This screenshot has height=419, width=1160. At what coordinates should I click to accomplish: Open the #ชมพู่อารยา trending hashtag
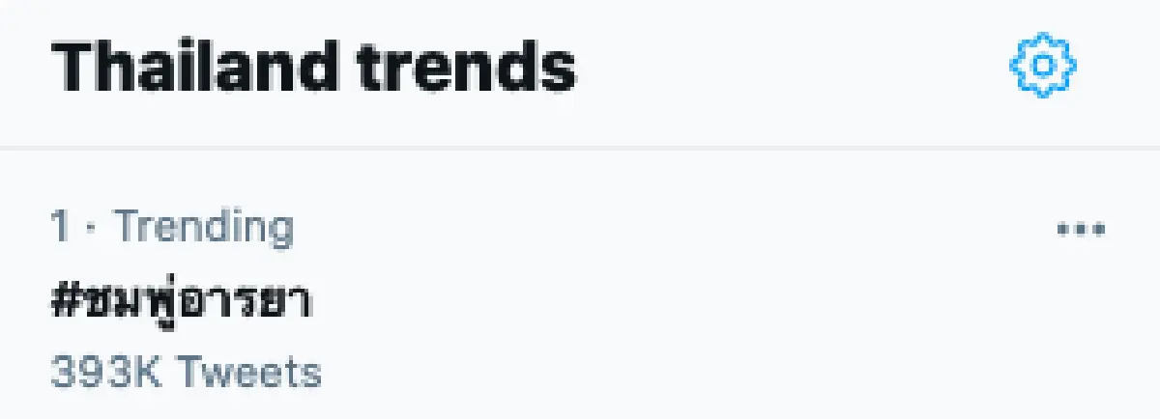tap(181, 301)
